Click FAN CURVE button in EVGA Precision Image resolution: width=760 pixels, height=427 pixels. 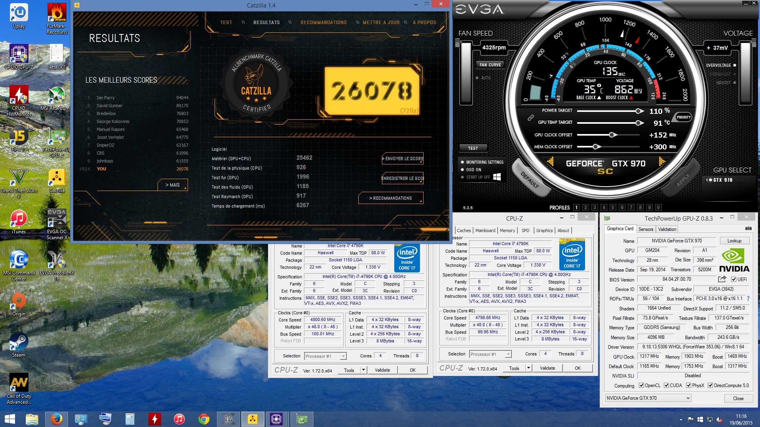point(490,65)
